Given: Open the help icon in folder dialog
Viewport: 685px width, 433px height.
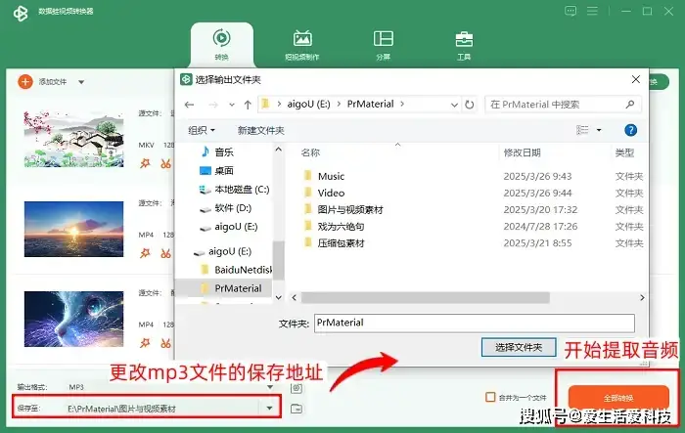Looking at the screenshot, I should point(630,129).
